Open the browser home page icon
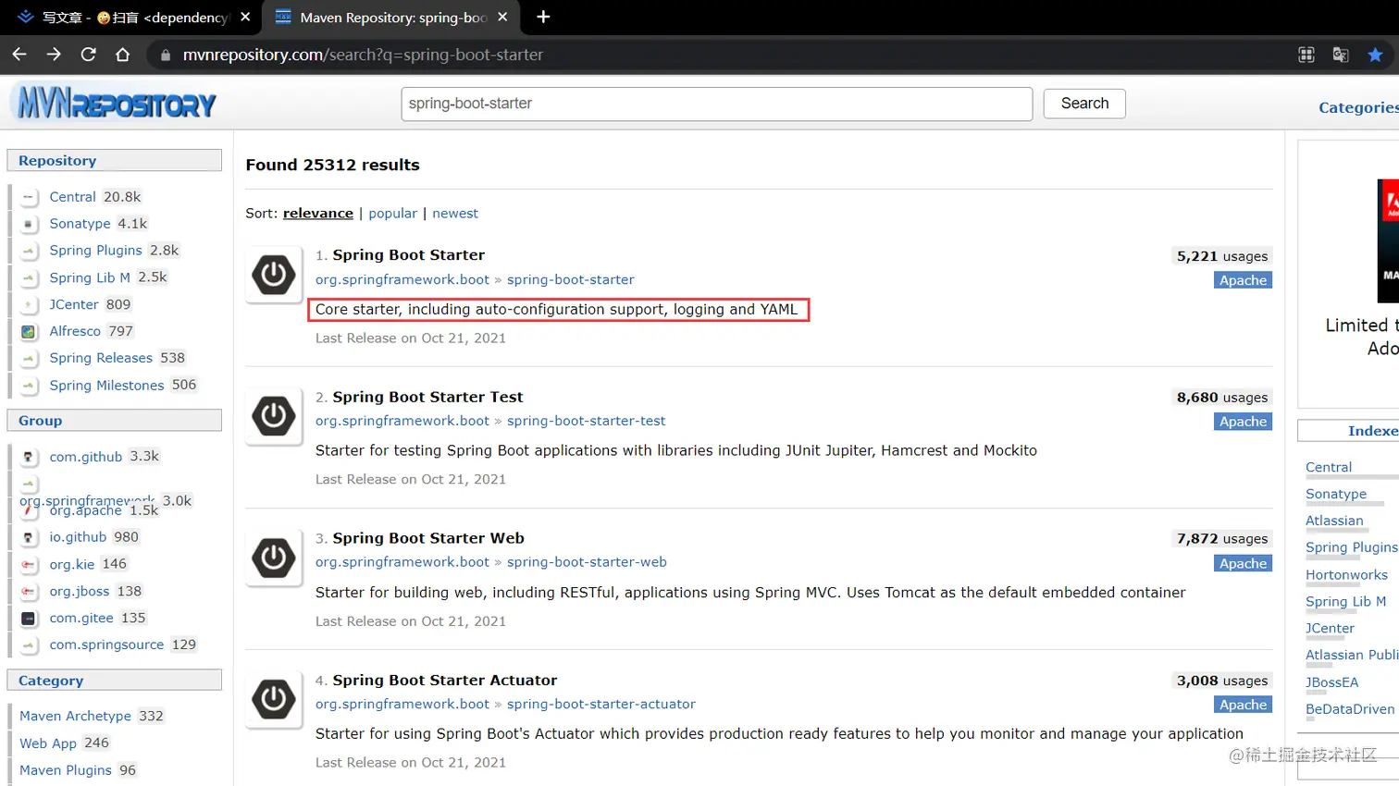Screen dimensions: 1399x786 (x=122, y=55)
